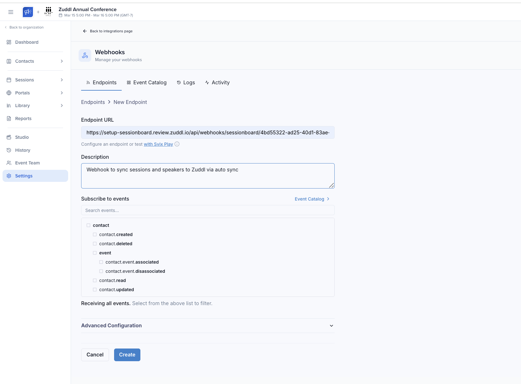Expand the Library sidebar submenu chevron
The height and width of the screenshot is (384, 521).
tap(62, 106)
